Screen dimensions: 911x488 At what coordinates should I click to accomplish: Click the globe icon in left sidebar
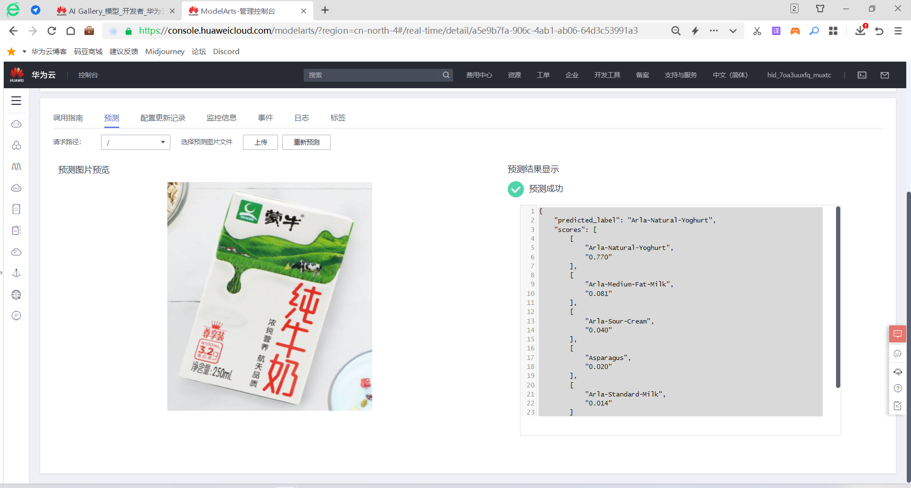point(16,295)
